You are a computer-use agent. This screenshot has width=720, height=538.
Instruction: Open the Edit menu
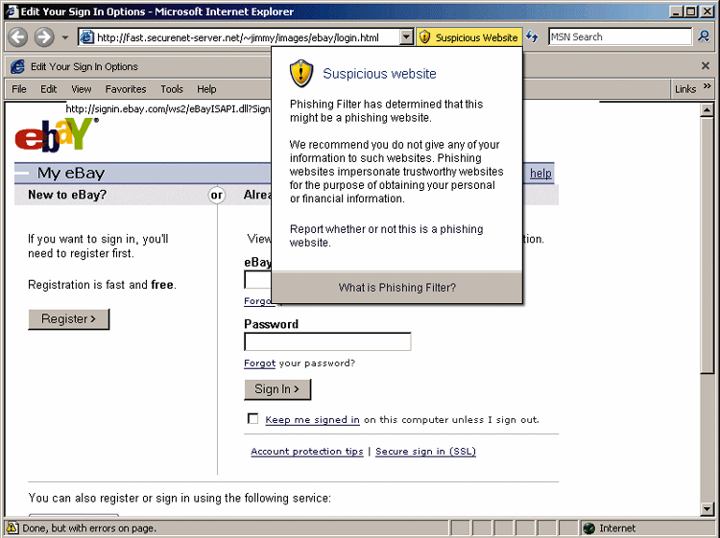[48, 89]
